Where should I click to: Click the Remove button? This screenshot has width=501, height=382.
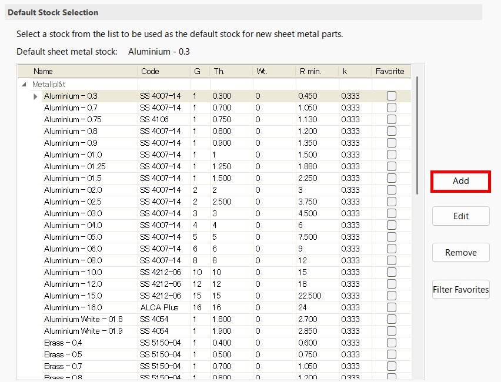461,253
